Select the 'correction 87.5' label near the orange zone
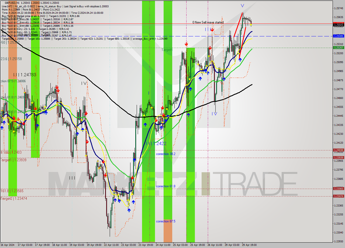The height and width of the screenshot is (248, 345). [x=166, y=221]
